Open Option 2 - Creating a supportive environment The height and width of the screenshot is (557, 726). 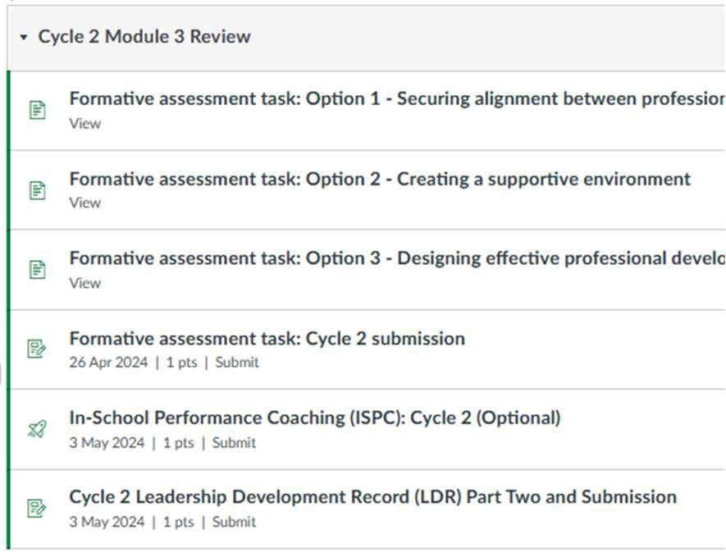380,179
